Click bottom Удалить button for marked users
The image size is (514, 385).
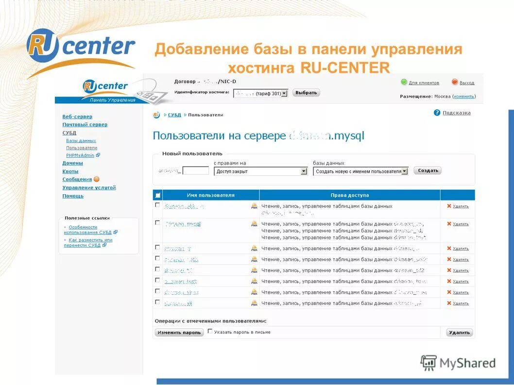click(x=459, y=332)
